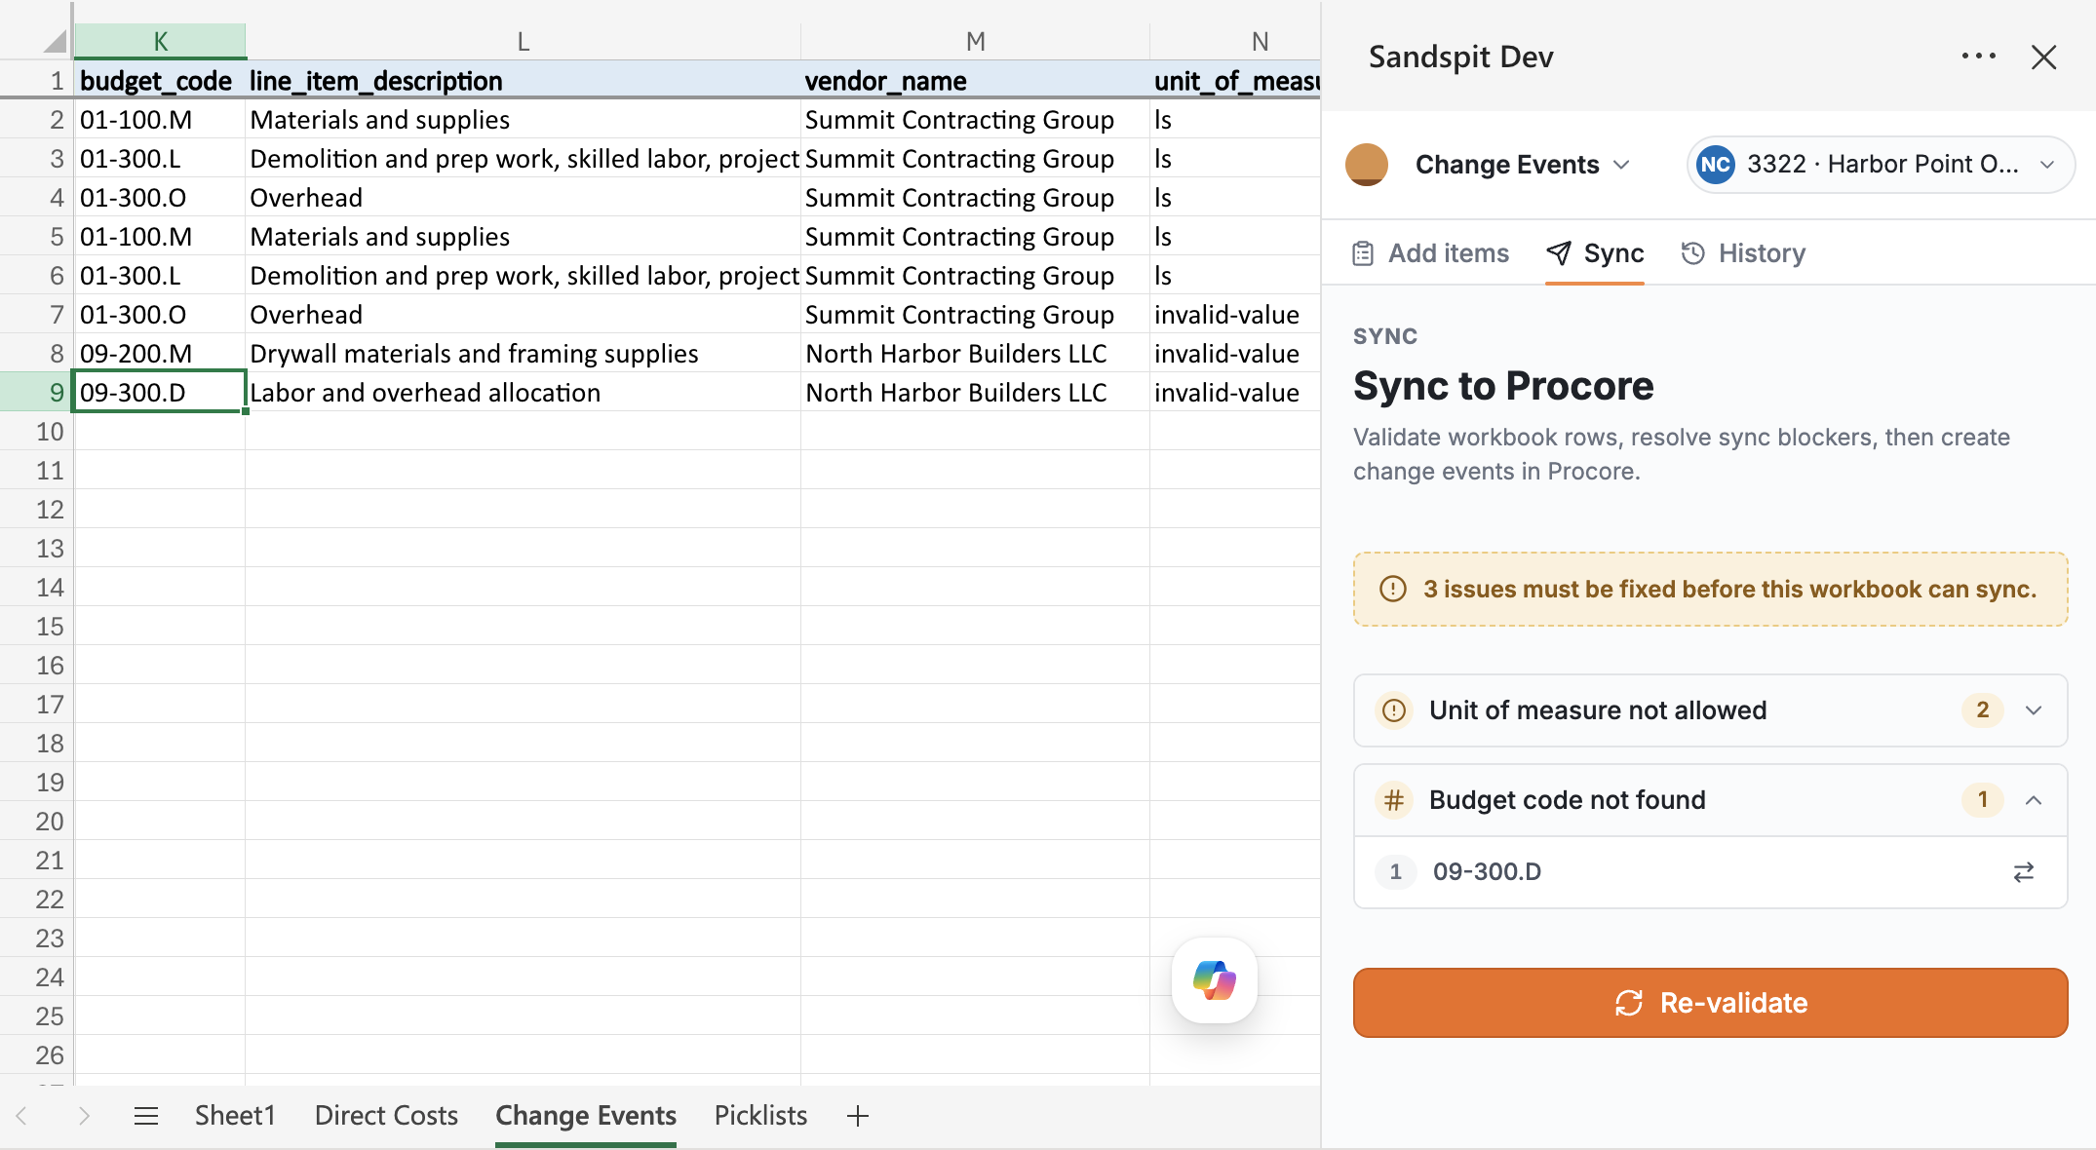Image resolution: width=2096 pixels, height=1150 pixels.
Task: Select the row 1 header number
Action: tap(36, 81)
